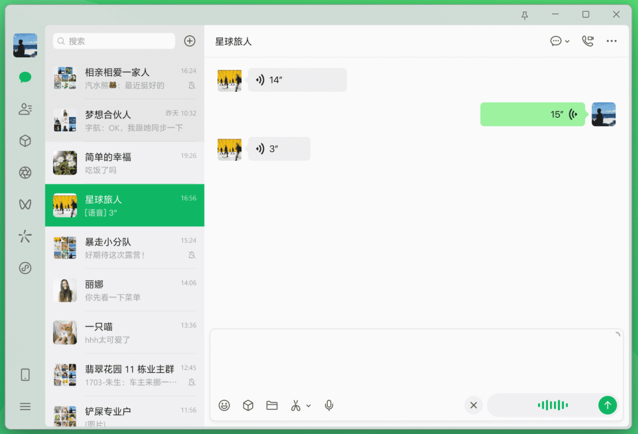The height and width of the screenshot is (434, 638).
Task: Open Channels butterfly icon in sidebar
Action: pyautogui.click(x=25, y=204)
